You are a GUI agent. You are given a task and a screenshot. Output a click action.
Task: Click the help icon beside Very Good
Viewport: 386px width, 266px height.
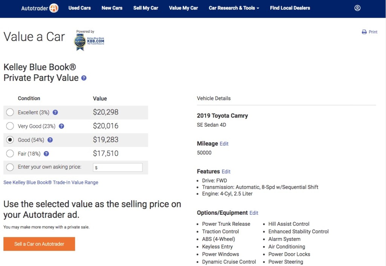pyautogui.click(x=61, y=126)
